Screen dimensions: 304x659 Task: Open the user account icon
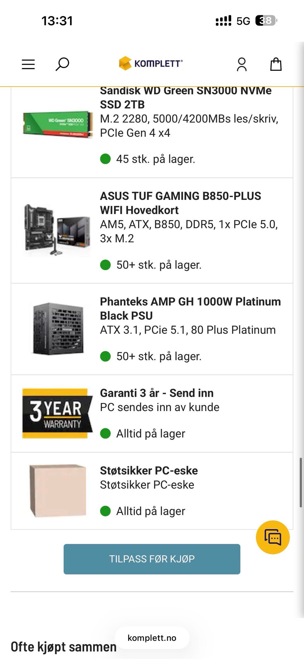pyautogui.click(x=242, y=64)
